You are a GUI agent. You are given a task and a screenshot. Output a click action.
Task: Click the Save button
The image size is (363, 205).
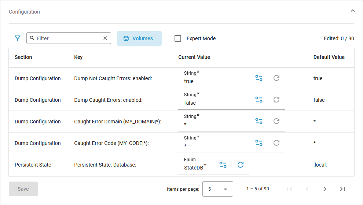(23, 189)
